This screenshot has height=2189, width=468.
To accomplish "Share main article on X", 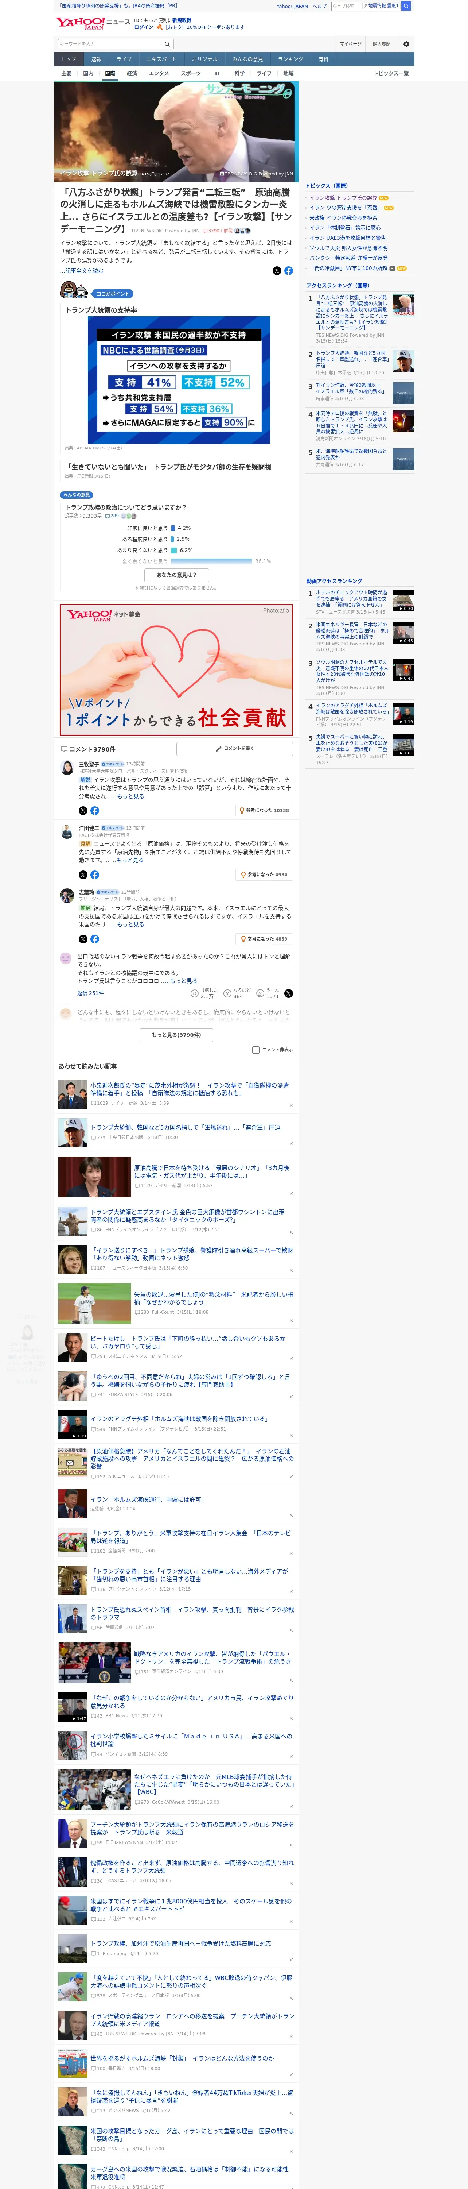I will pos(277,271).
